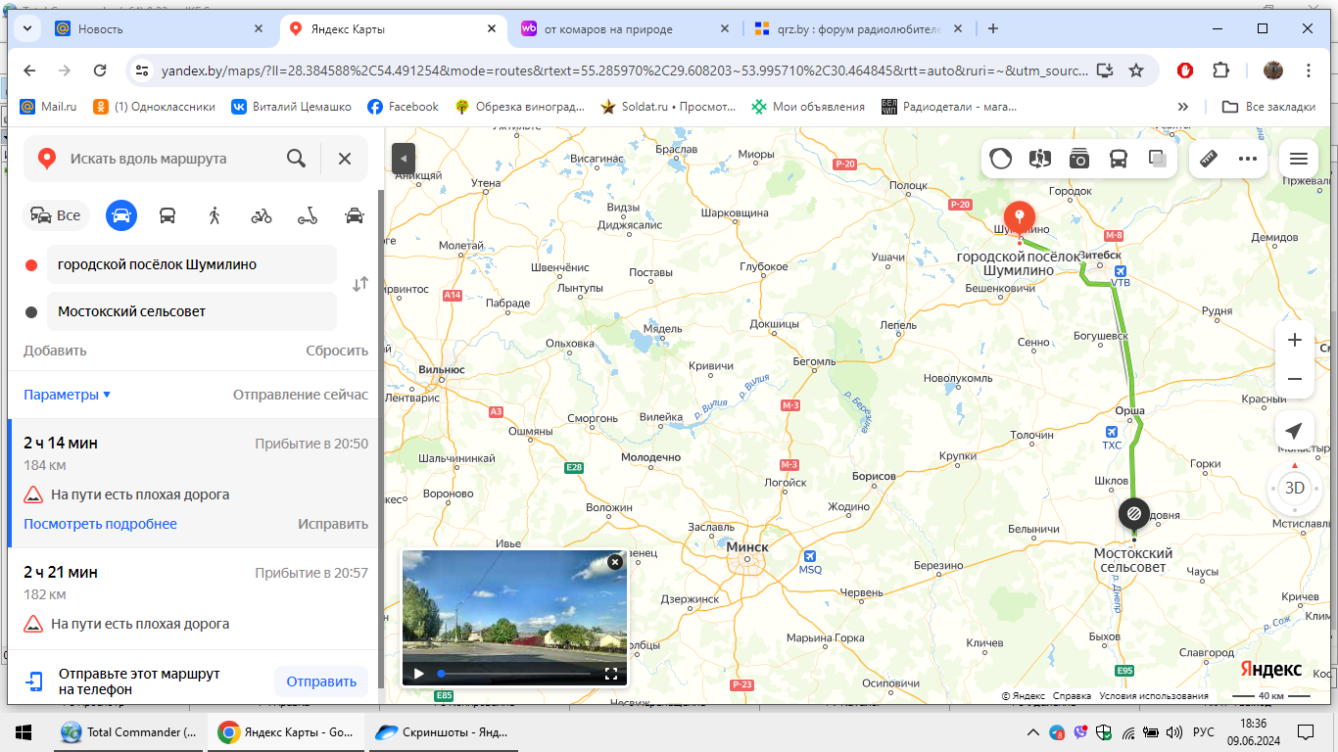The width and height of the screenshot is (1338, 752).
Task: Swap start and destination points
Action: 360,284
